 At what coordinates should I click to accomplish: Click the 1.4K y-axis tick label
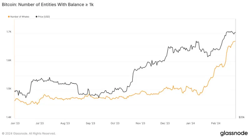pos(9,117)
